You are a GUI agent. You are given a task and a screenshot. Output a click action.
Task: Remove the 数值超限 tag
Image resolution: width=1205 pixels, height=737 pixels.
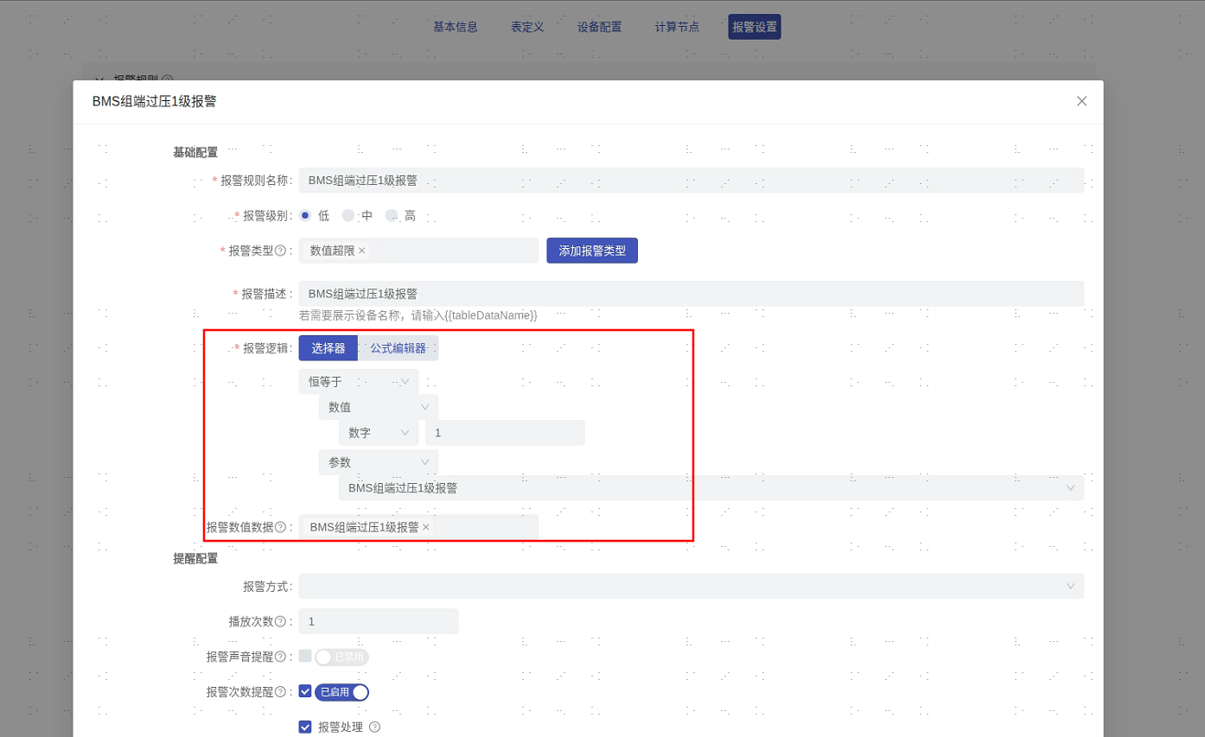pyautogui.click(x=362, y=251)
